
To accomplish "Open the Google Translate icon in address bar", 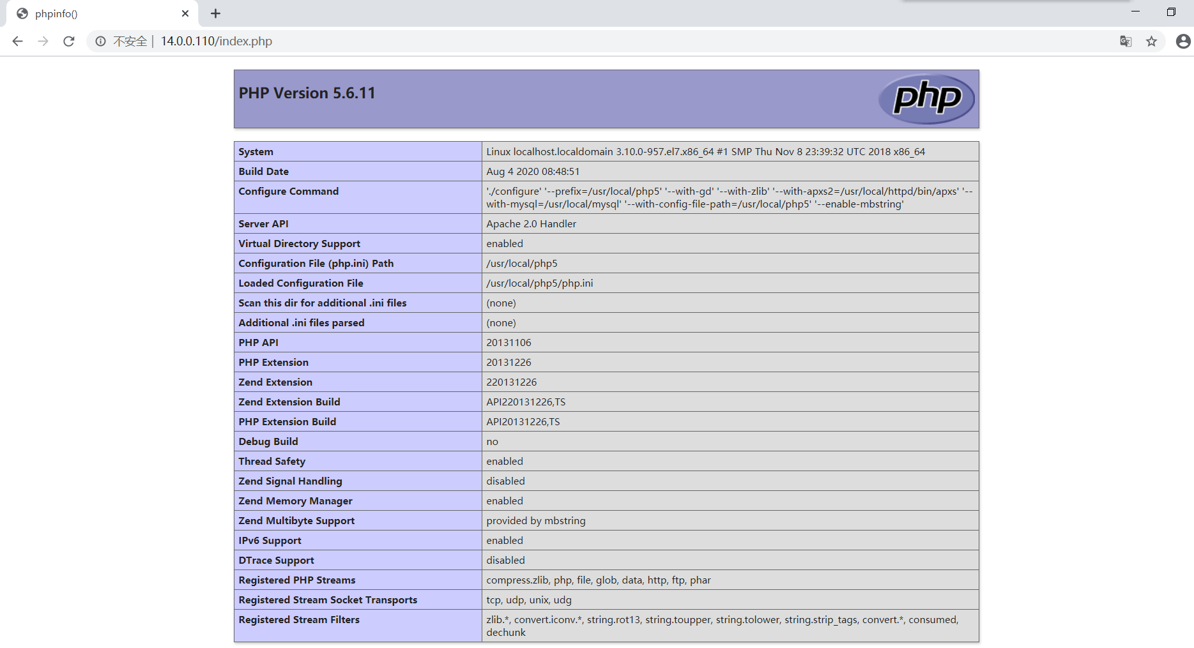I will 1126,41.
